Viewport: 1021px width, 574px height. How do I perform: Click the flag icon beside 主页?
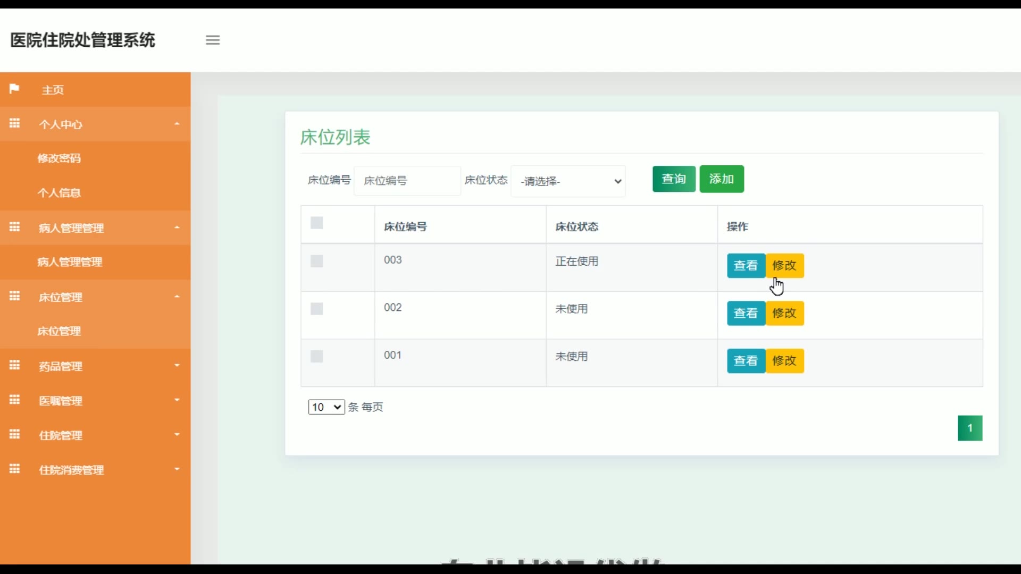tap(14, 89)
